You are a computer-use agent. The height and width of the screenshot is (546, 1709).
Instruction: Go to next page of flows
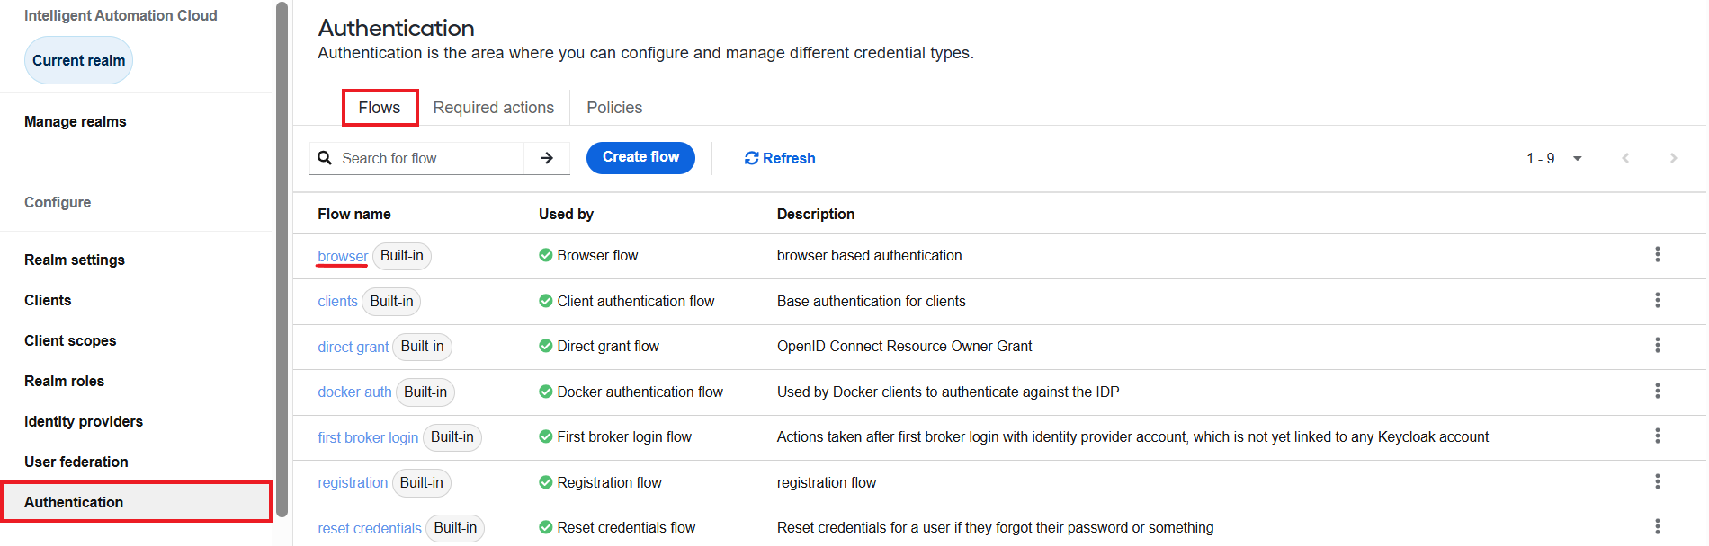pyautogui.click(x=1673, y=158)
